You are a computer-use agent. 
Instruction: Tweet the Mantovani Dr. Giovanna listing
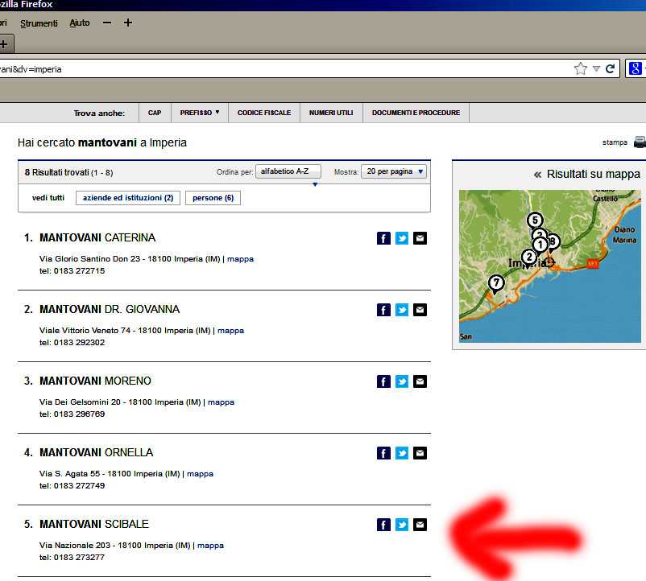pos(402,310)
